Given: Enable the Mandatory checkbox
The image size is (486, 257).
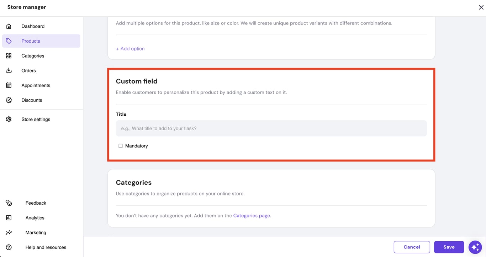Looking at the screenshot, I should (x=120, y=146).
